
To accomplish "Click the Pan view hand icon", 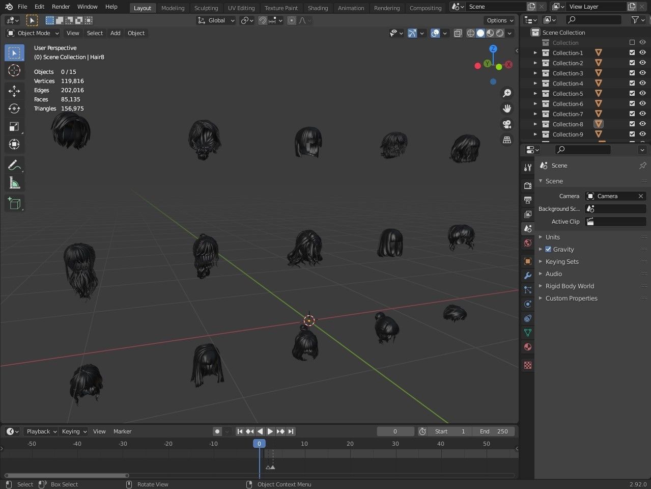I will point(507,108).
